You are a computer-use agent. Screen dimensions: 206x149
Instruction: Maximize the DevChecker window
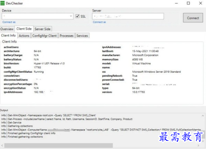(188, 3)
